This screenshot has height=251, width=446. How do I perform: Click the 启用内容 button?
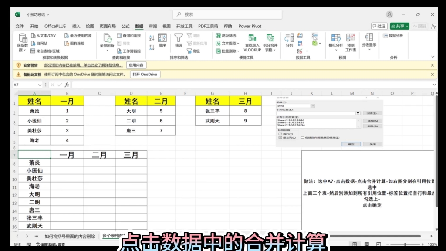click(136, 65)
